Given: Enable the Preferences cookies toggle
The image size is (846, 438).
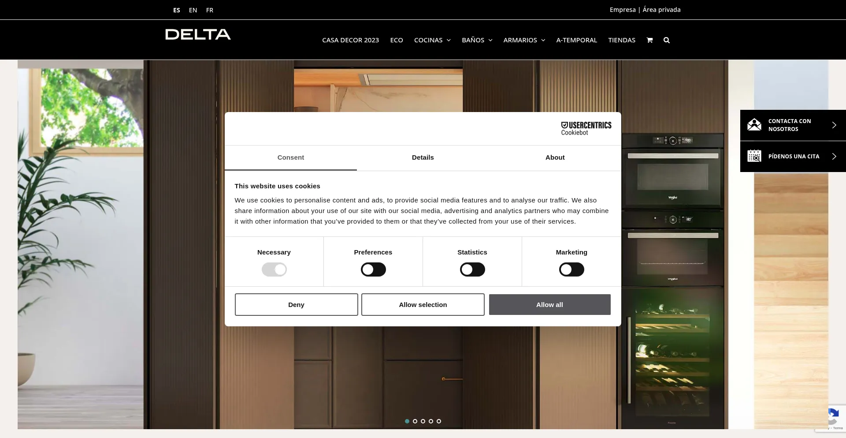Looking at the screenshot, I should (373, 269).
